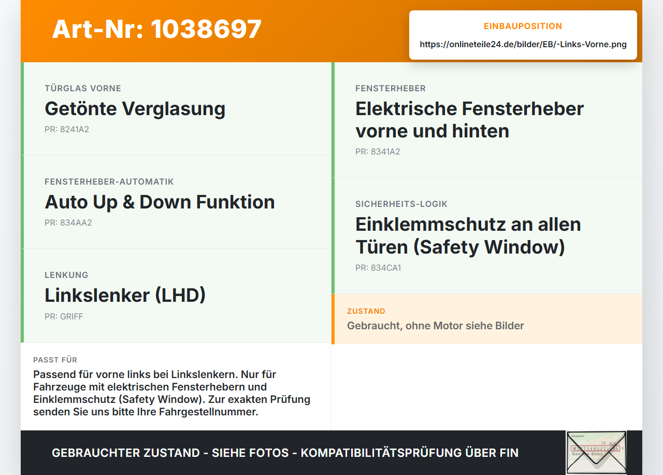Click the PR: 8341A2 code
Screen dimensions: 663x475
click(378, 152)
